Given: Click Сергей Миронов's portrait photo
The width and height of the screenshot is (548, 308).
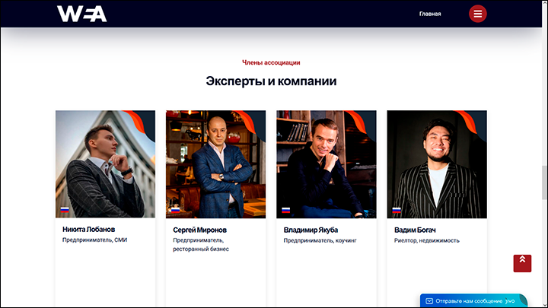Looking at the screenshot, I should [215, 164].
